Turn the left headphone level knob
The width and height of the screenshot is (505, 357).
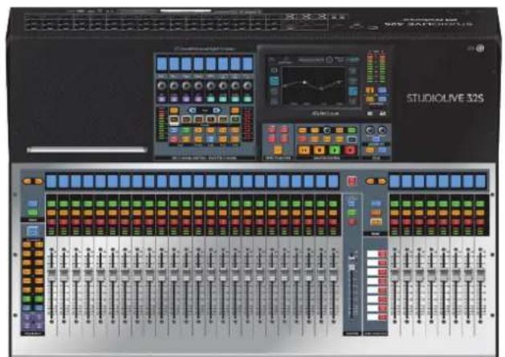[x=370, y=130]
